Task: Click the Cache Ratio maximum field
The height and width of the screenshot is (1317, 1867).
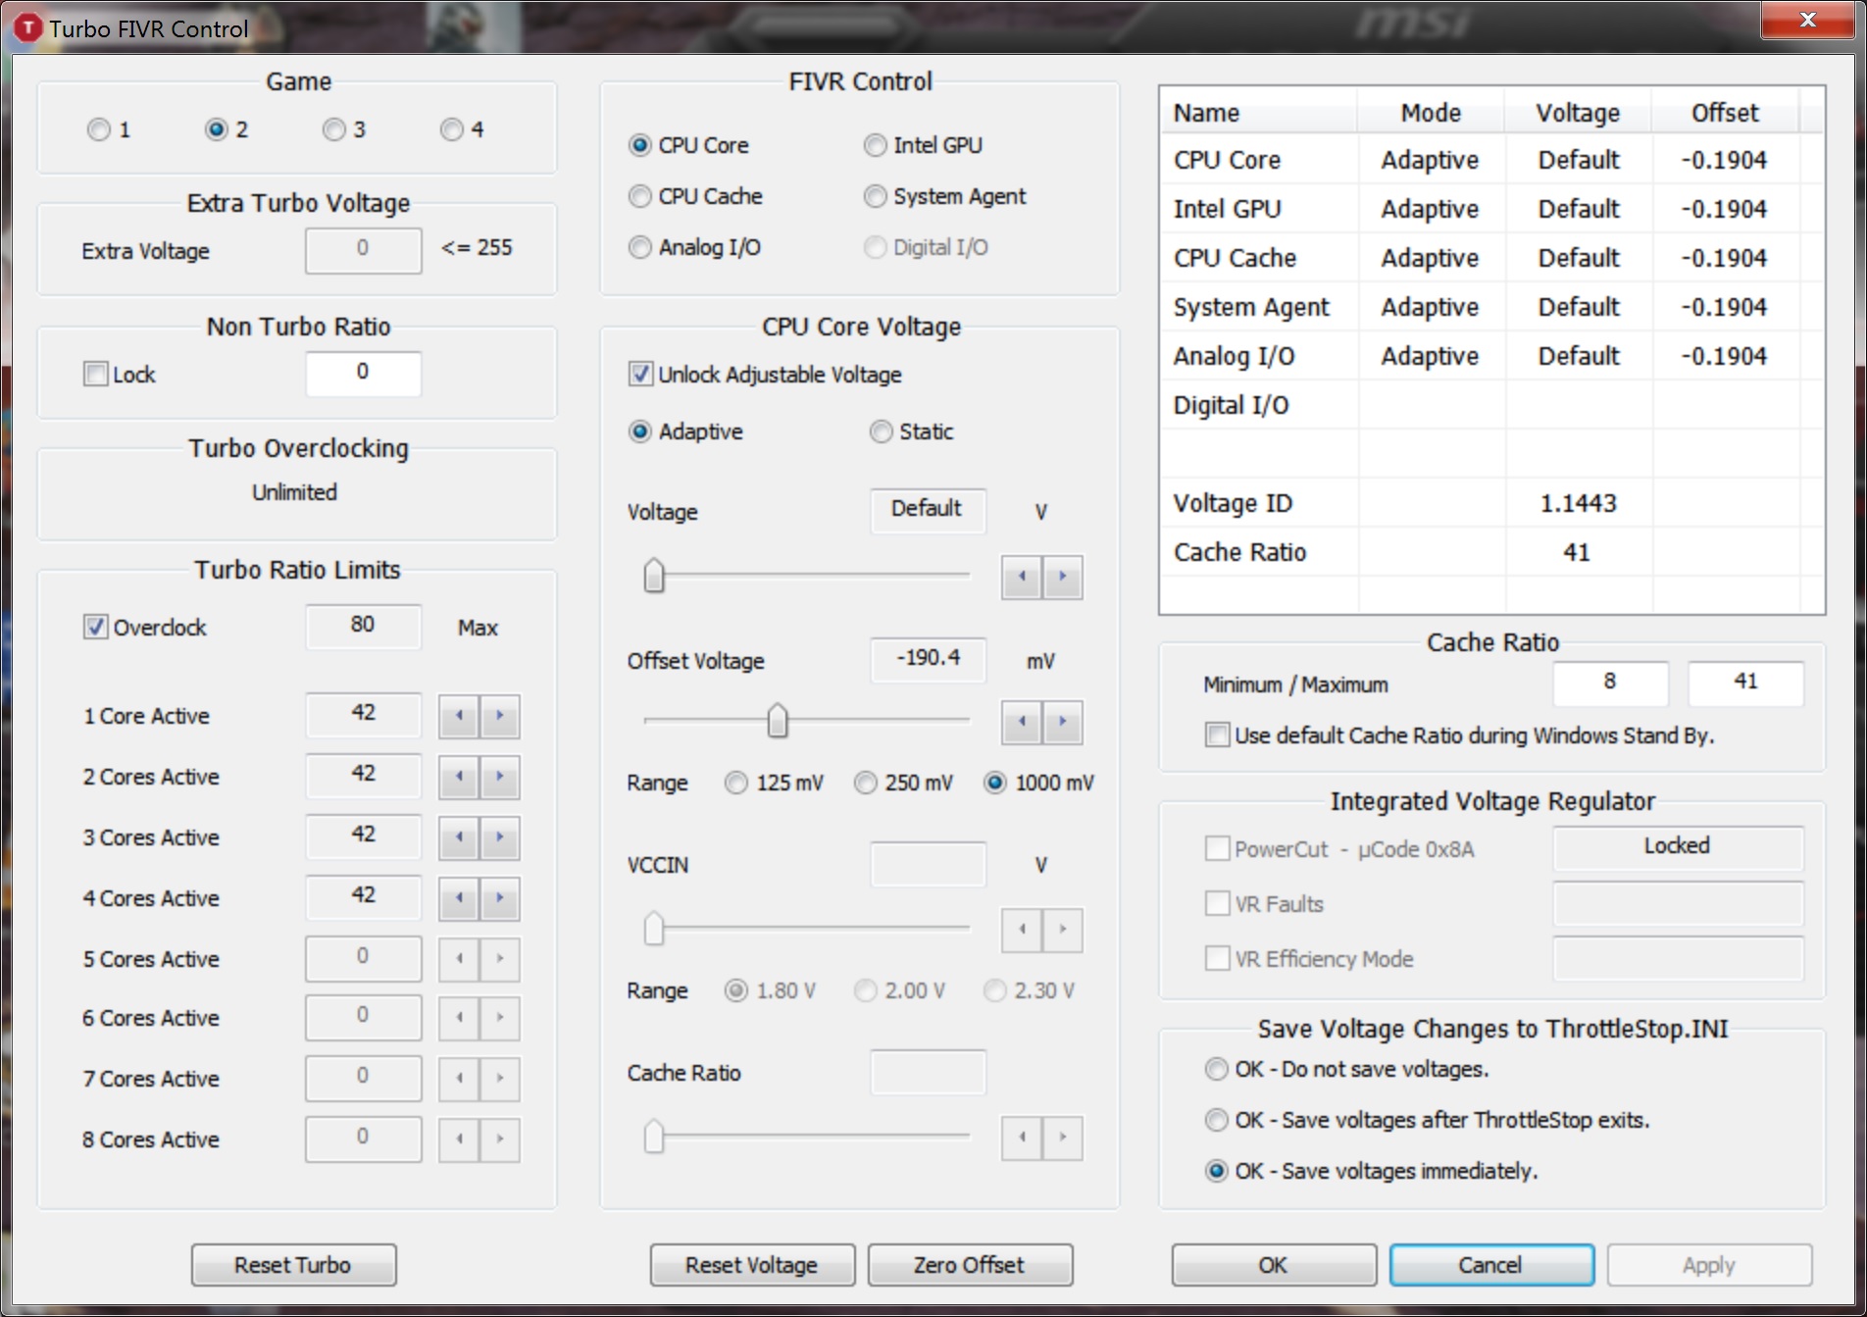Action: click(x=1744, y=683)
